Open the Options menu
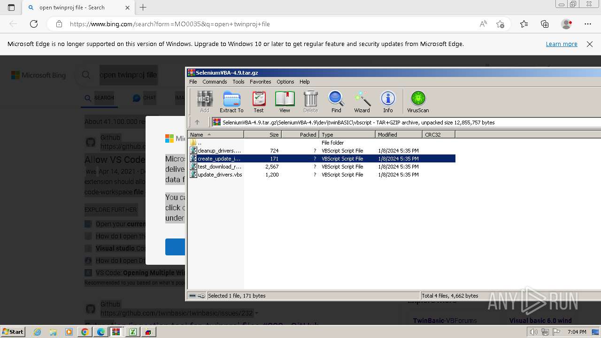This screenshot has height=338, width=601. [285, 82]
